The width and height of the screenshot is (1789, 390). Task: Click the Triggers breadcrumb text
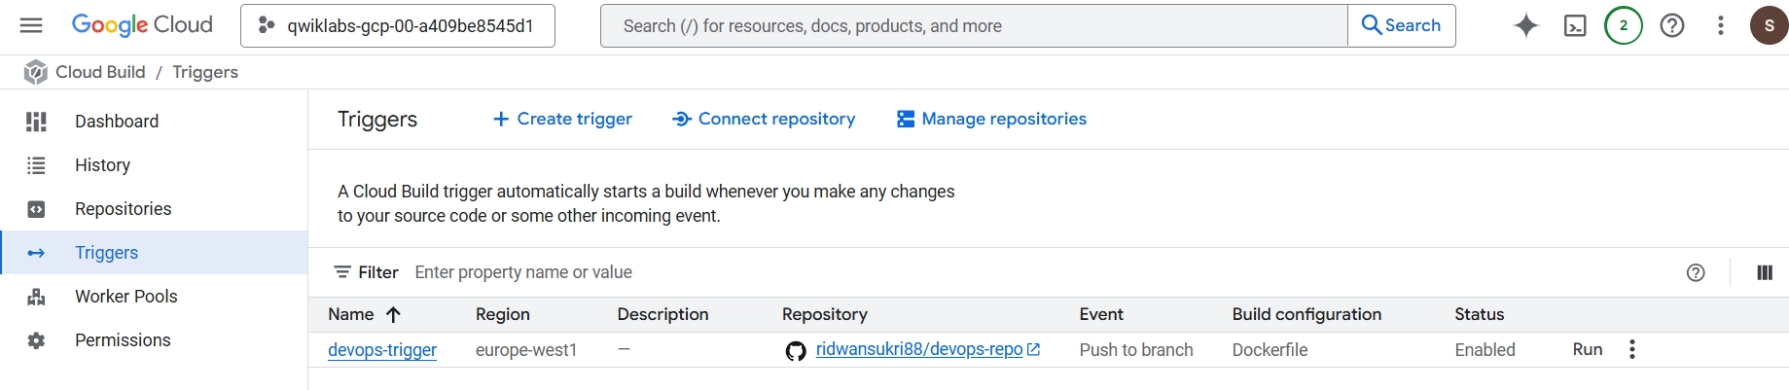(x=205, y=72)
